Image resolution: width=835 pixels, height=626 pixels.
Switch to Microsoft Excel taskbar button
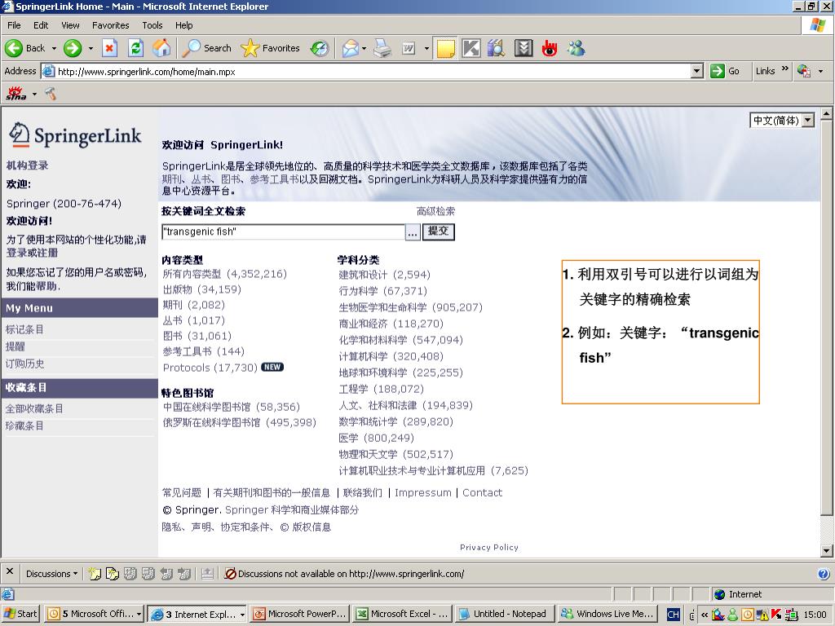coord(404,614)
